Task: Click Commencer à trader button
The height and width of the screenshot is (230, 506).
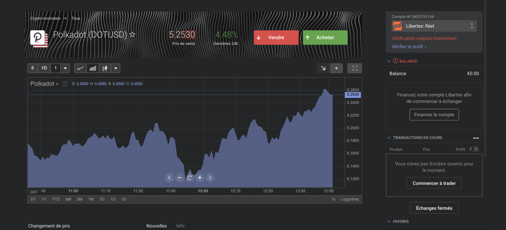Action: [434, 183]
